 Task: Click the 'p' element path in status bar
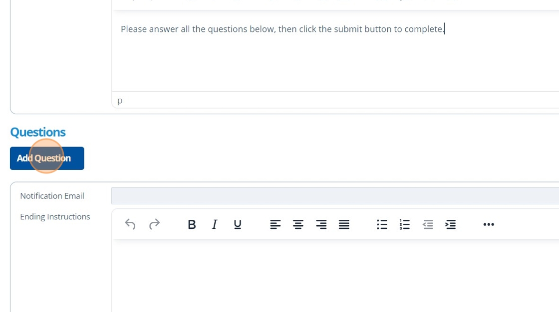pyautogui.click(x=120, y=101)
